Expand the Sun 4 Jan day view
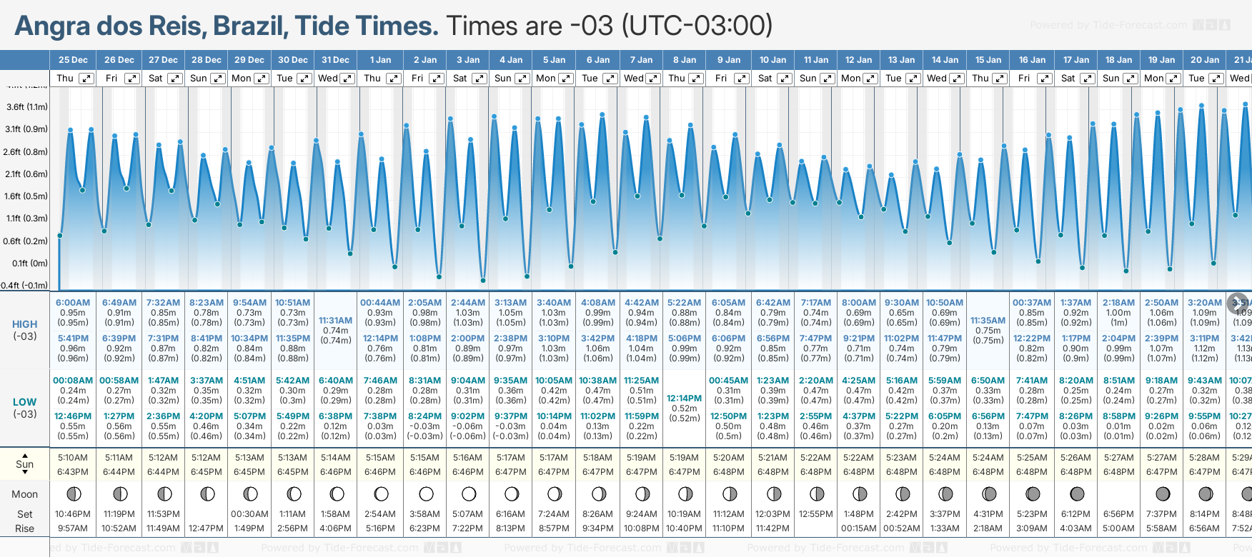This screenshot has height=557, width=1252. pos(522,79)
